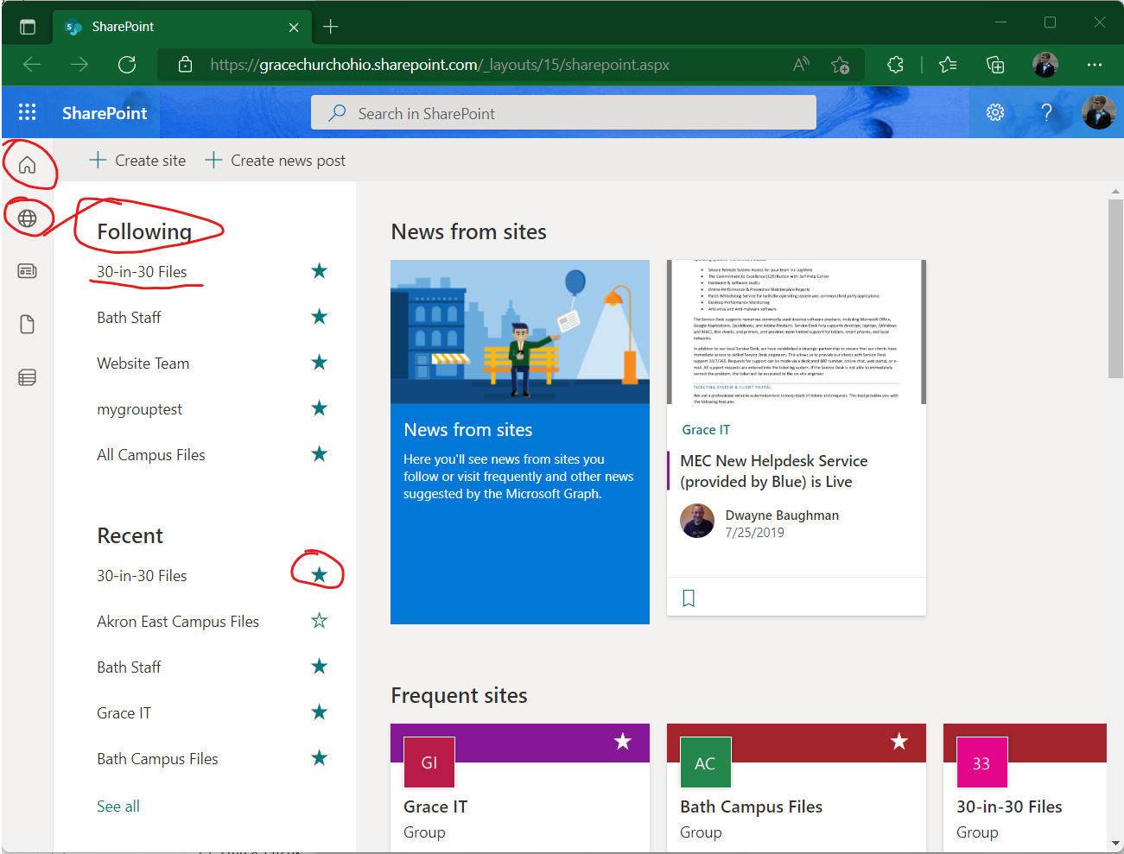Screen dimensions: 1124x854
Task: Unfollow Bath Staff in Following list
Action: pos(320,317)
